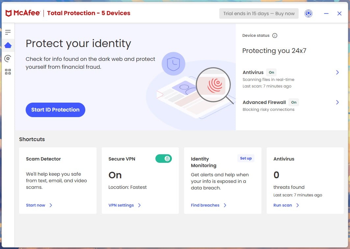Click the 'Blocking risky connections' text
Screen dimensions: 350x249
pyautogui.click(x=269, y=110)
